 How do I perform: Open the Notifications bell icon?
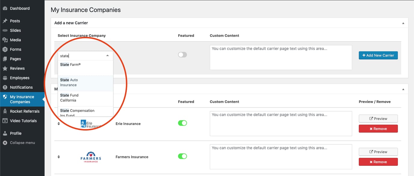tap(5, 87)
